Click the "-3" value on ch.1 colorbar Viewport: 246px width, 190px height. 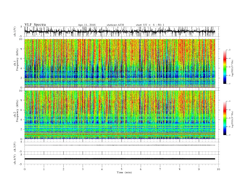pyautogui.click(x=229, y=50)
